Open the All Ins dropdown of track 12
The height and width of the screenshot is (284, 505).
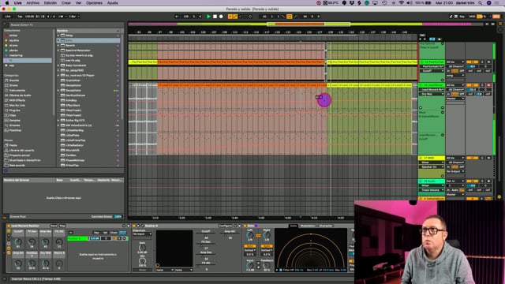coord(455,62)
